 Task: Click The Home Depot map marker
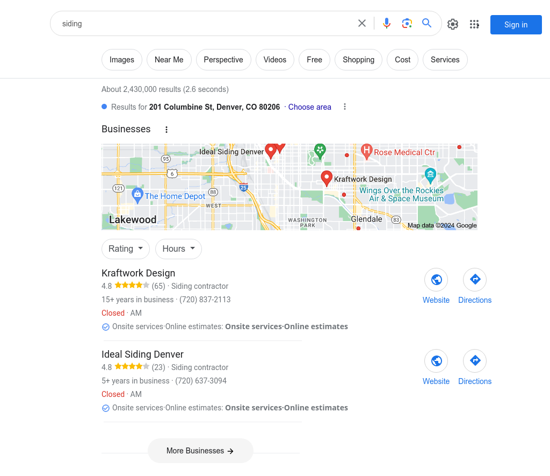point(137,195)
